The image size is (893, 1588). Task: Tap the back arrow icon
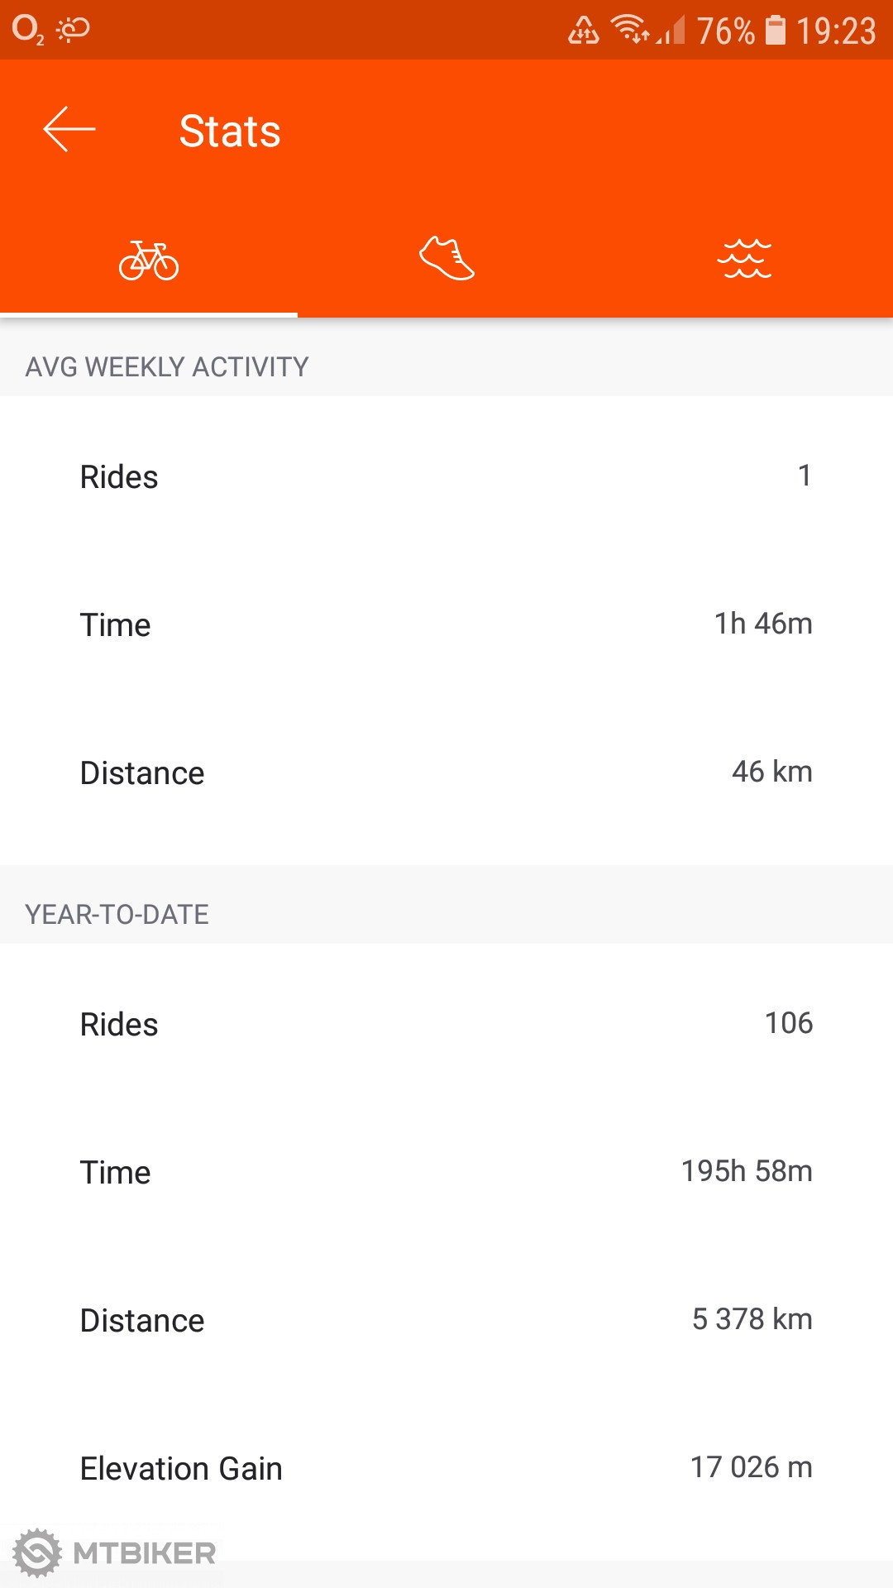click(x=69, y=130)
